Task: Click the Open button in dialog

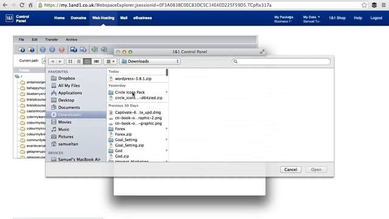Action: point(316,170)
